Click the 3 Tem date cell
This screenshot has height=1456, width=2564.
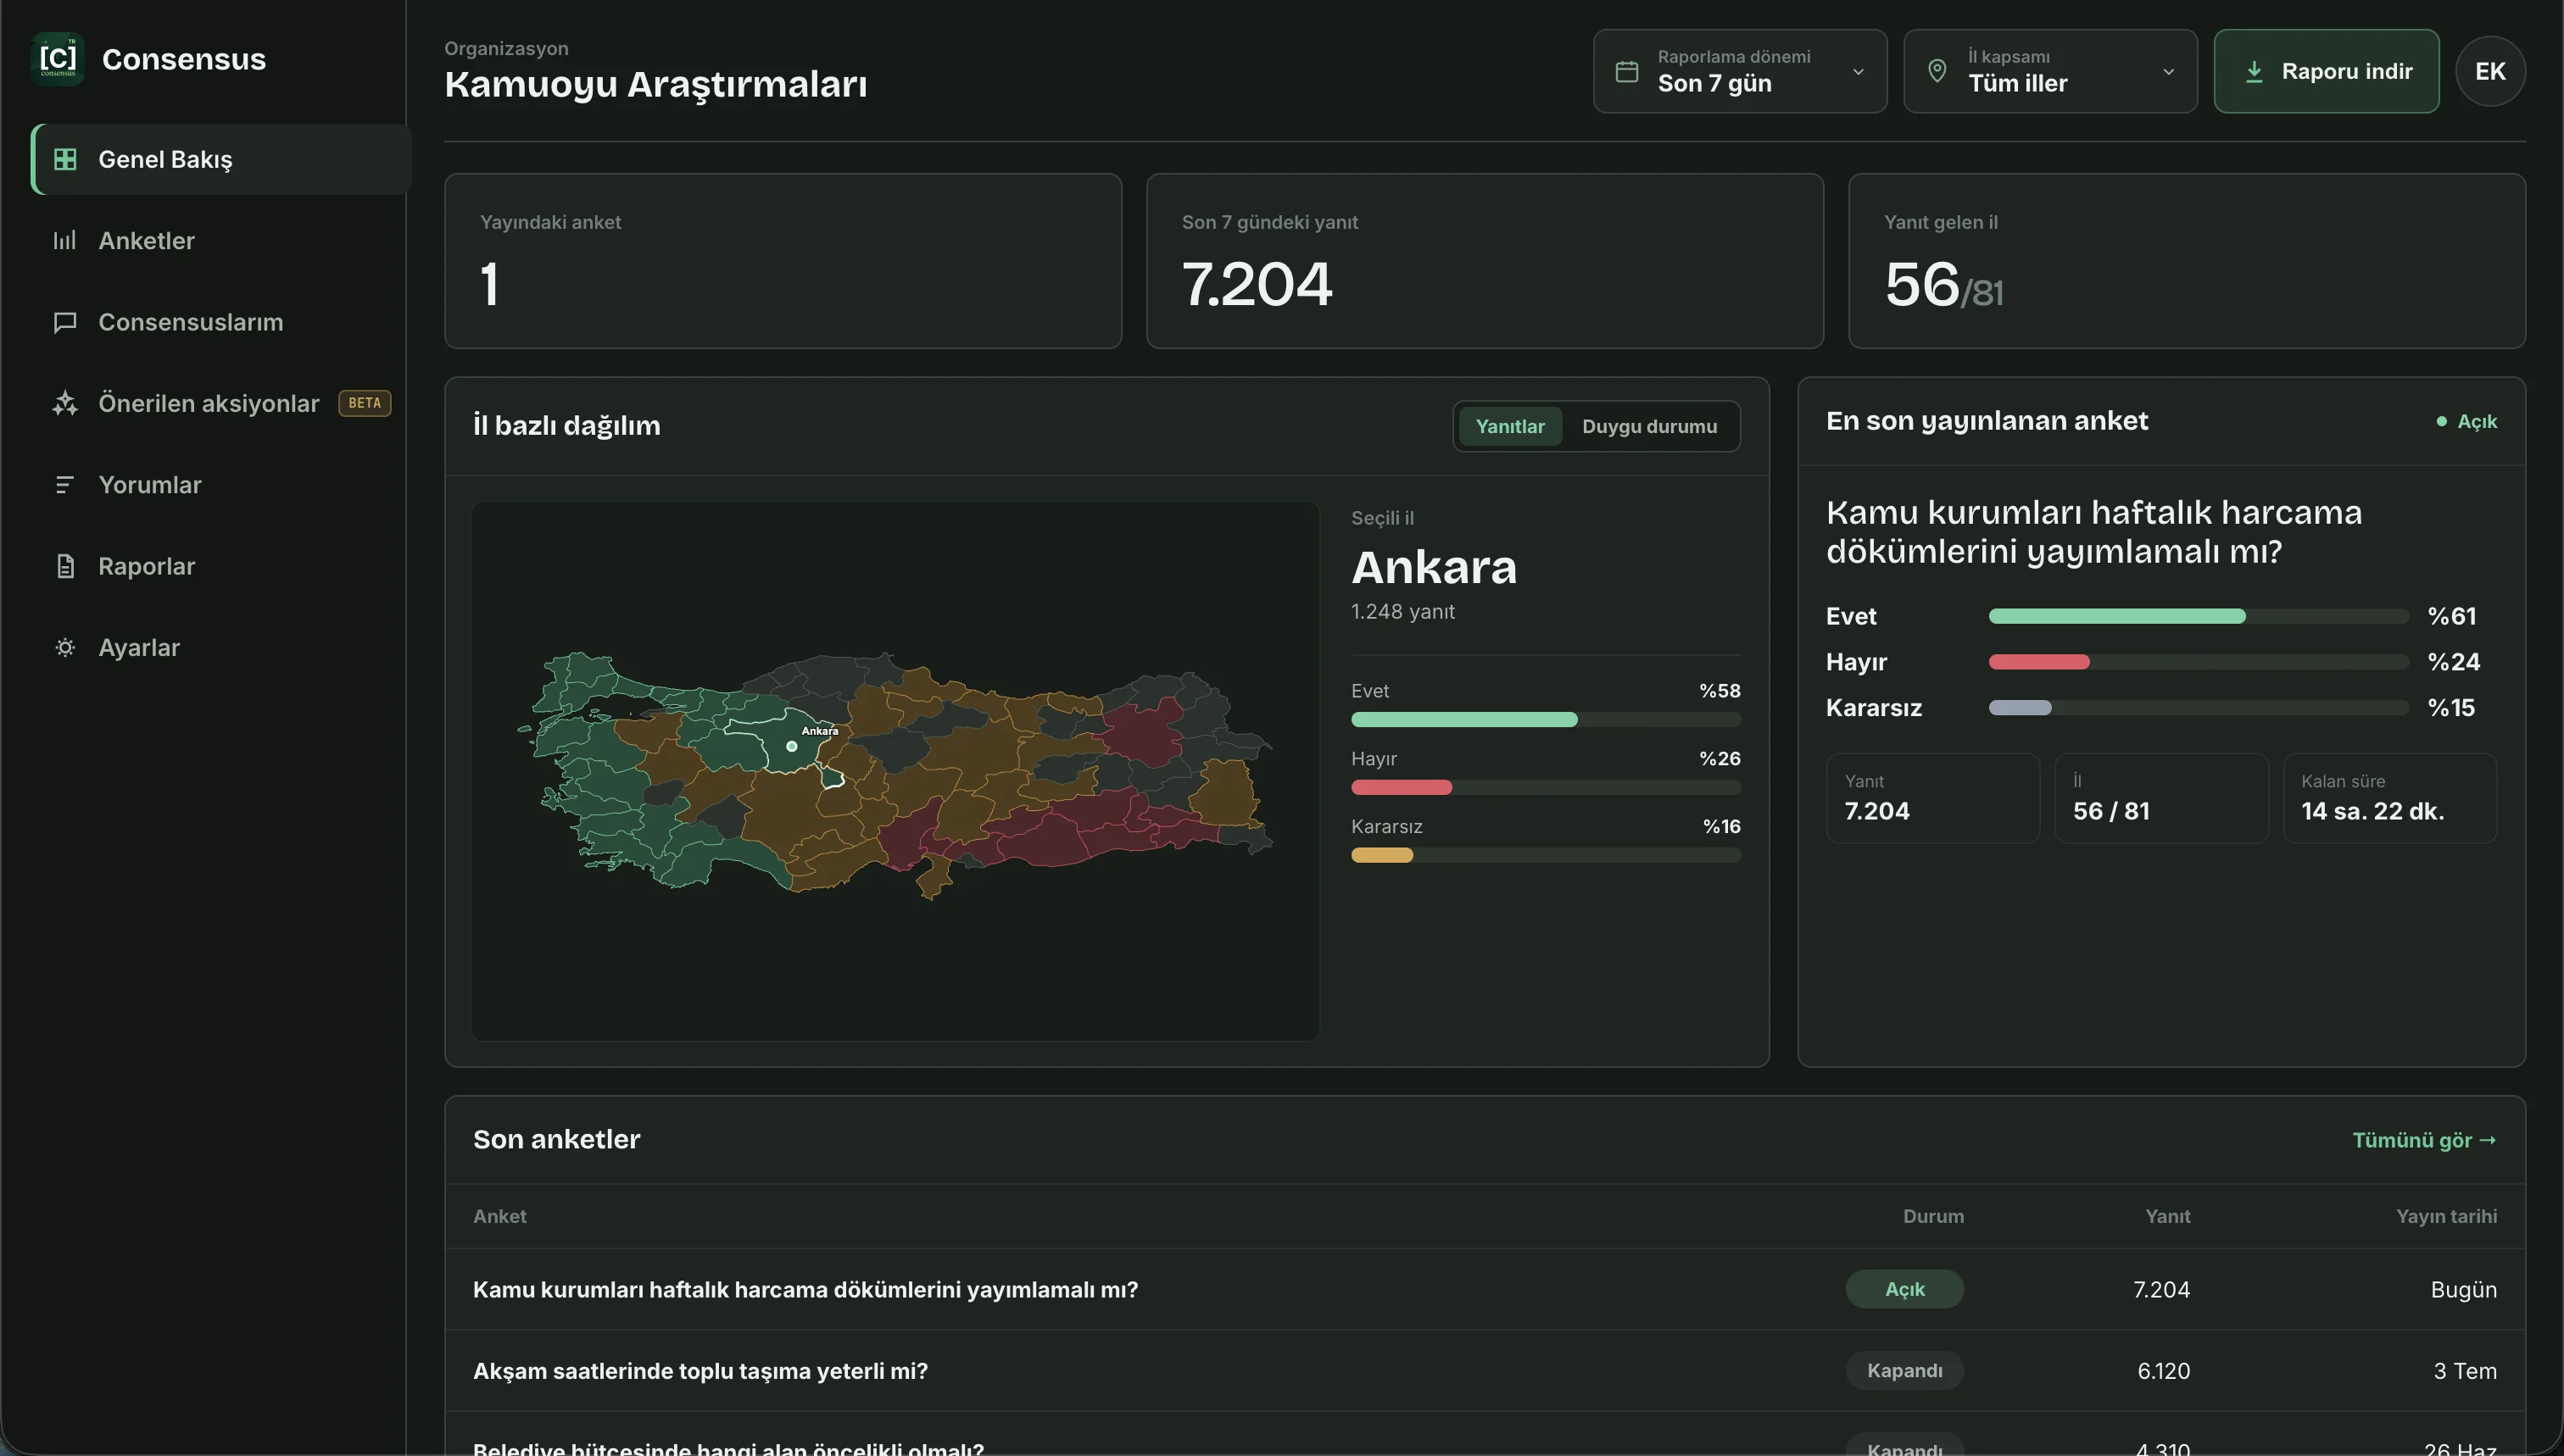2465,1371
